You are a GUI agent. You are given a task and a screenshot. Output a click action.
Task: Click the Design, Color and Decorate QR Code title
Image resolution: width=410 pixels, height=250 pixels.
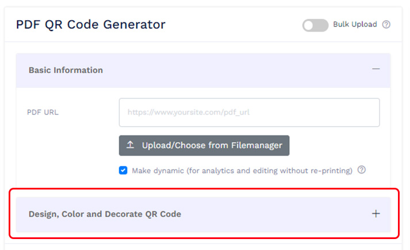pos(105,214)
